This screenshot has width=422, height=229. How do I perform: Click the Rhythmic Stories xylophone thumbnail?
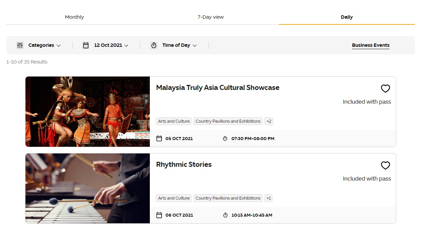pos(87,188)
